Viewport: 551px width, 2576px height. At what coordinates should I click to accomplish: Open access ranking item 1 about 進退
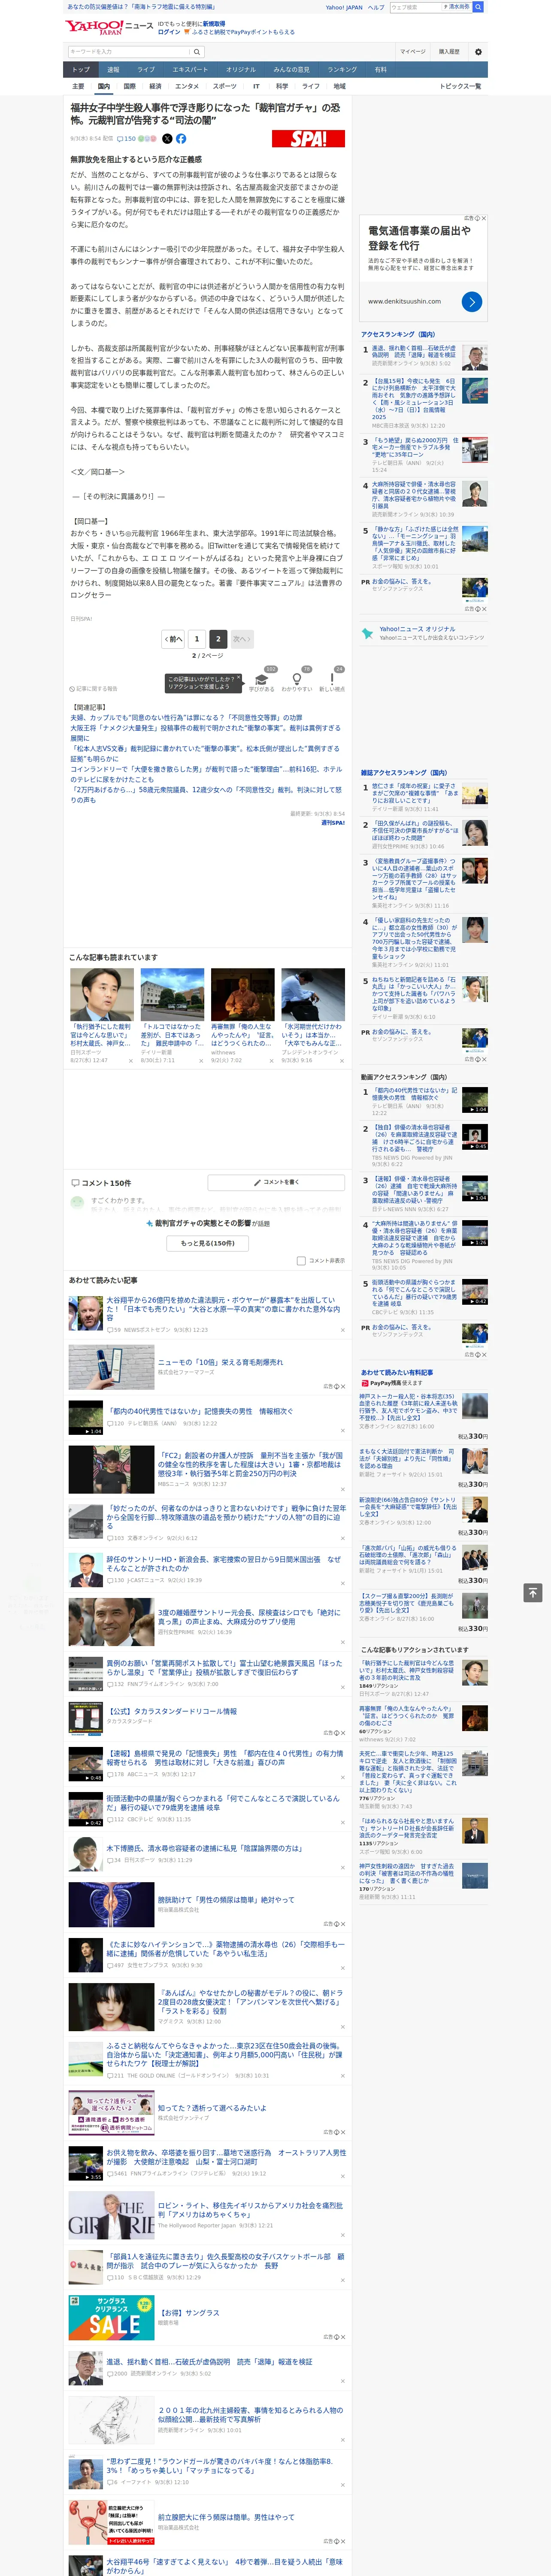[415, 353]
